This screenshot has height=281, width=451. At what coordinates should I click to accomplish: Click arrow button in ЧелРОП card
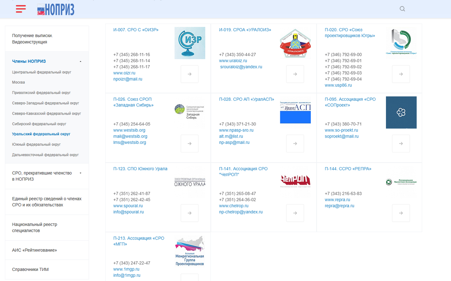pos(295,213)
